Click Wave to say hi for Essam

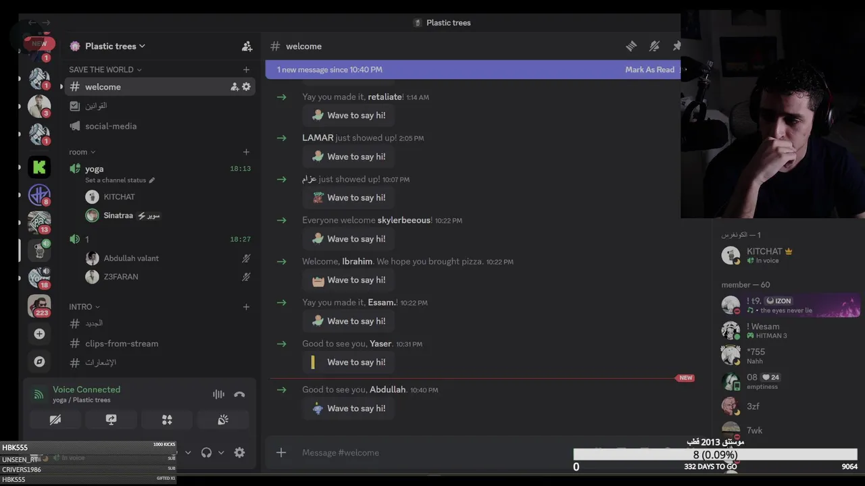click(348, 321)
